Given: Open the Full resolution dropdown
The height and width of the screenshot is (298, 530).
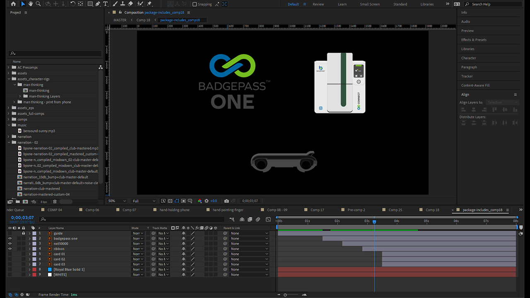Looking at the screenshot, I should 144,201.
